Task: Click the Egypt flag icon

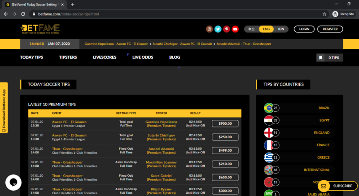Action: tap(269, 120)
